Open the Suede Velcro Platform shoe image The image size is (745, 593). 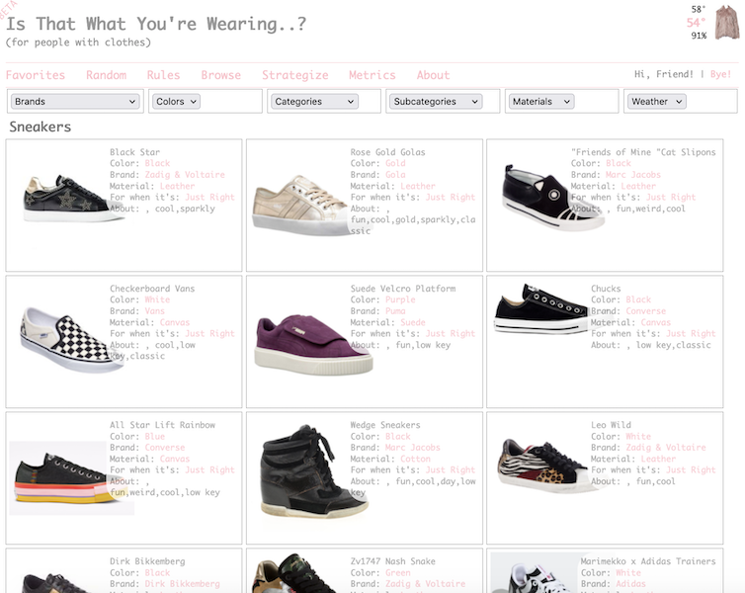(313, 344)
